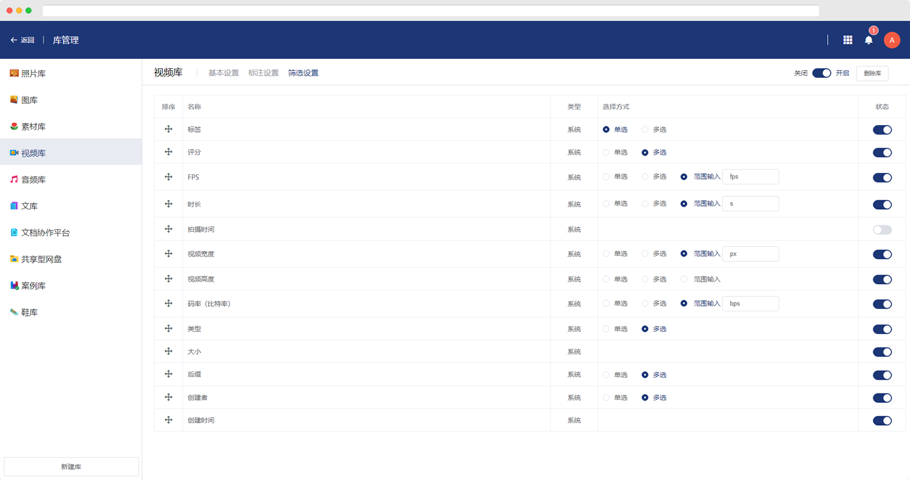Select the 音频库 music icon in sidebar
910x480 pixels.
coord(14,179)
